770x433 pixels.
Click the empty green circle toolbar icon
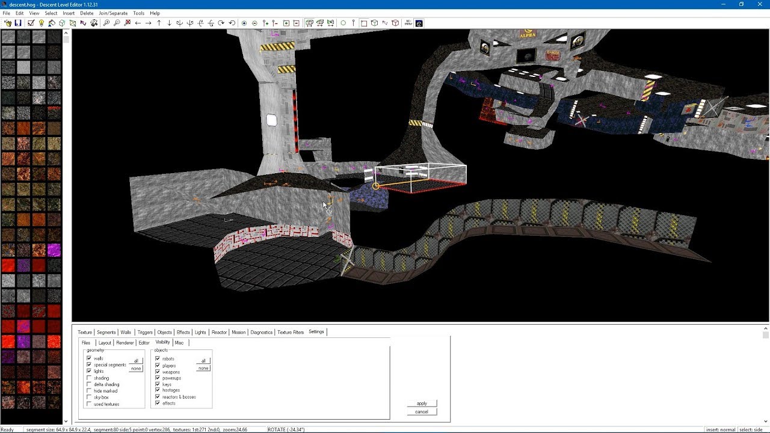point(343,23)
